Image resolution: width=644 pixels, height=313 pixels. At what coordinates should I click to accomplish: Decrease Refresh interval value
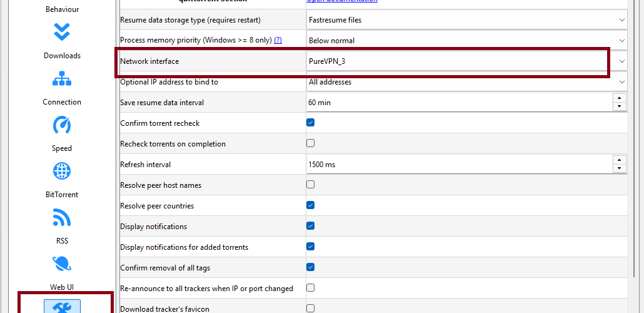click(x=620, y=168)
